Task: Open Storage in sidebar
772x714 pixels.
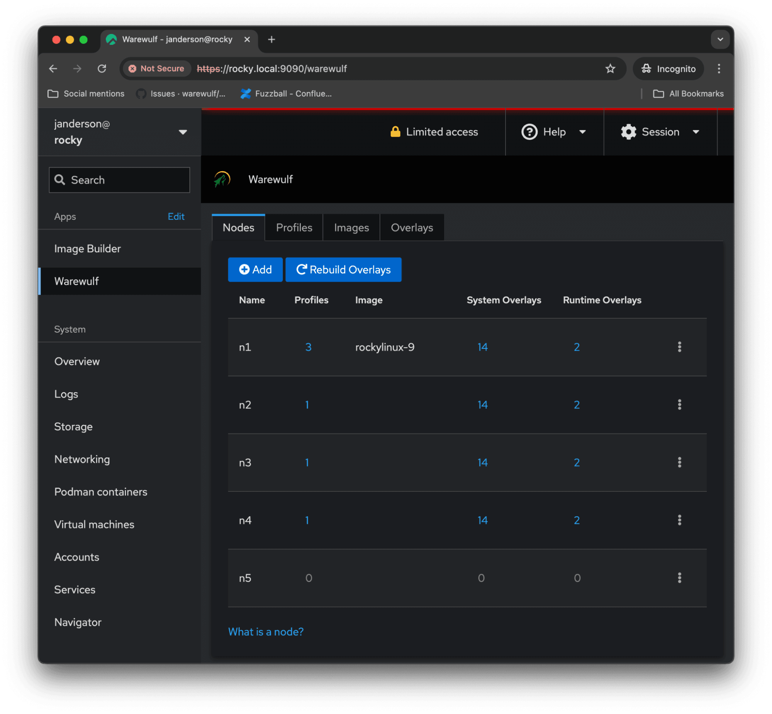Action: coord(120,427)
